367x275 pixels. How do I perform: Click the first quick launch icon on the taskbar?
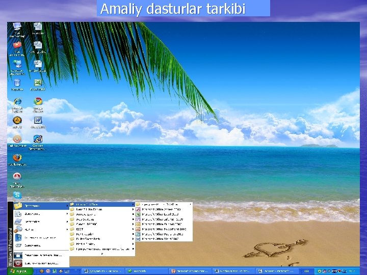point(42,271)
